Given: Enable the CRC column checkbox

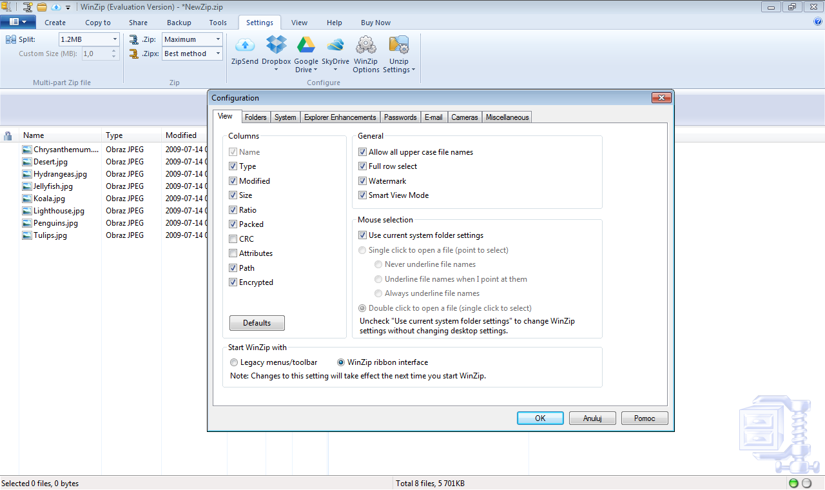Looking at the screenshot, I should (x=233, y=239).
